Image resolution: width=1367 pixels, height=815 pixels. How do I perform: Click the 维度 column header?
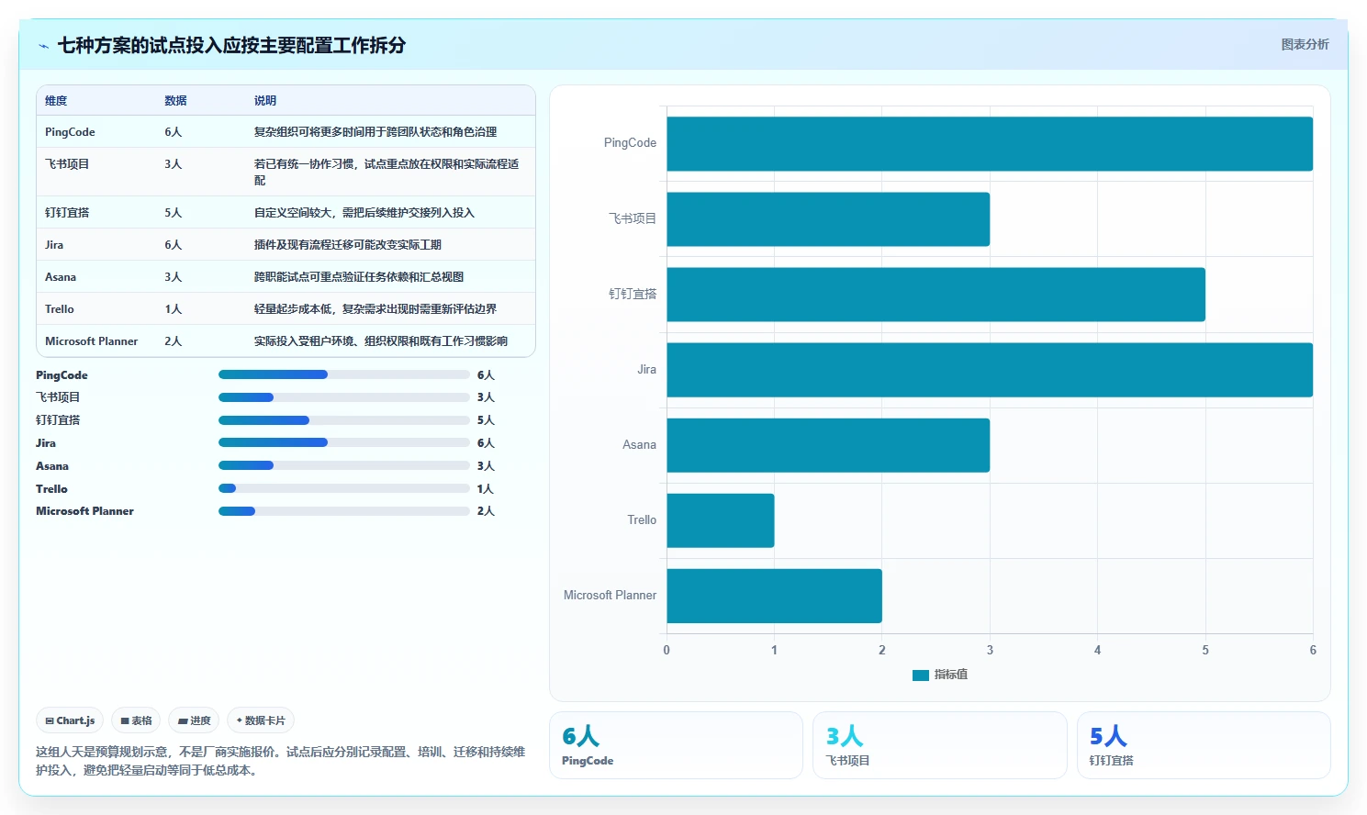point(56,101)
